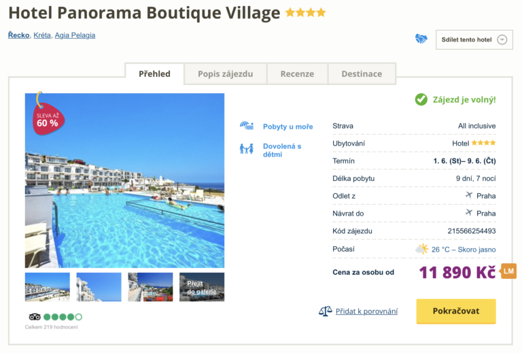Select the first pool thumbnail image
This screenshot has width=522, height=353.
(47, 287)
